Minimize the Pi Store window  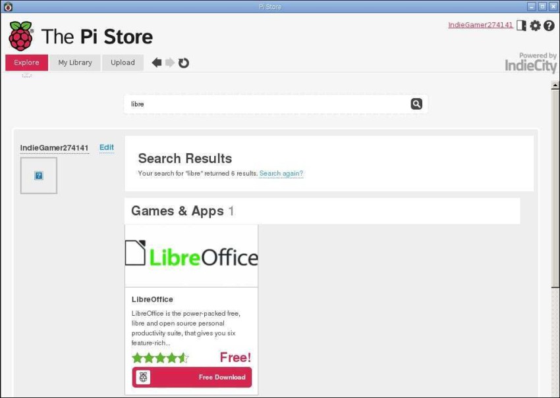pyautogui.click(x=532, y=7)
